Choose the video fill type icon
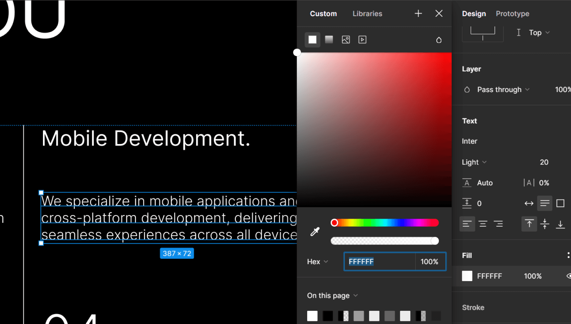This screenshot has height=324, width=571. click(362, 40)
